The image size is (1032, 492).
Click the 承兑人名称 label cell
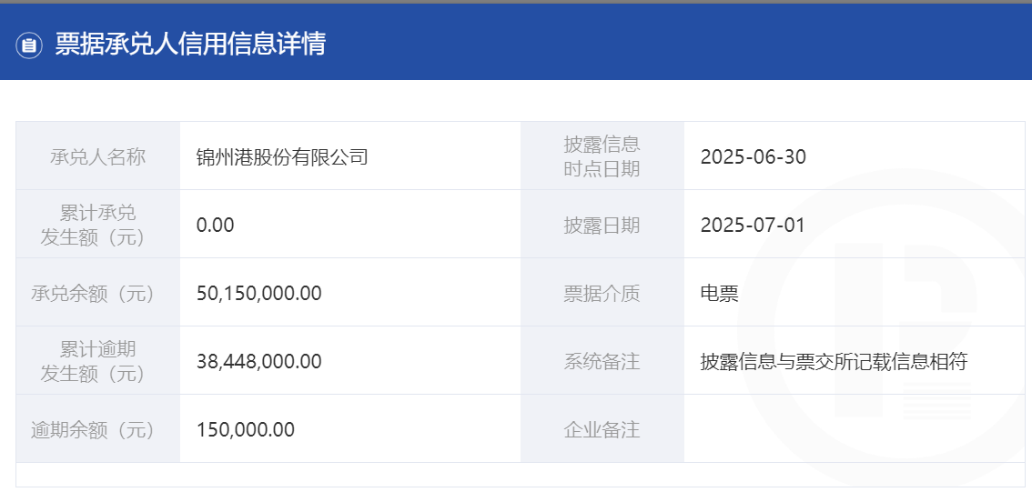[98, 156]
